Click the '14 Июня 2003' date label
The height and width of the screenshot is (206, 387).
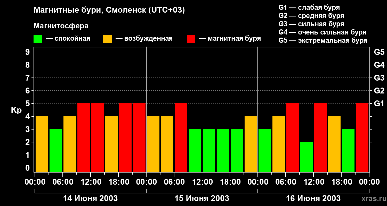(91, 199)
